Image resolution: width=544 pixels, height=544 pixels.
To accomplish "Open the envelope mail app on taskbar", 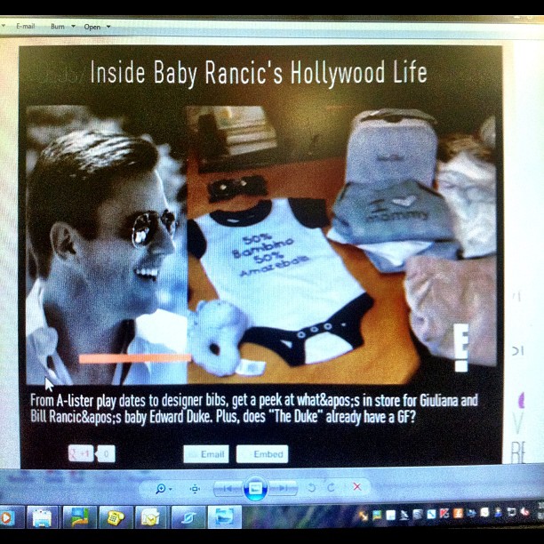I will [151, 517].
